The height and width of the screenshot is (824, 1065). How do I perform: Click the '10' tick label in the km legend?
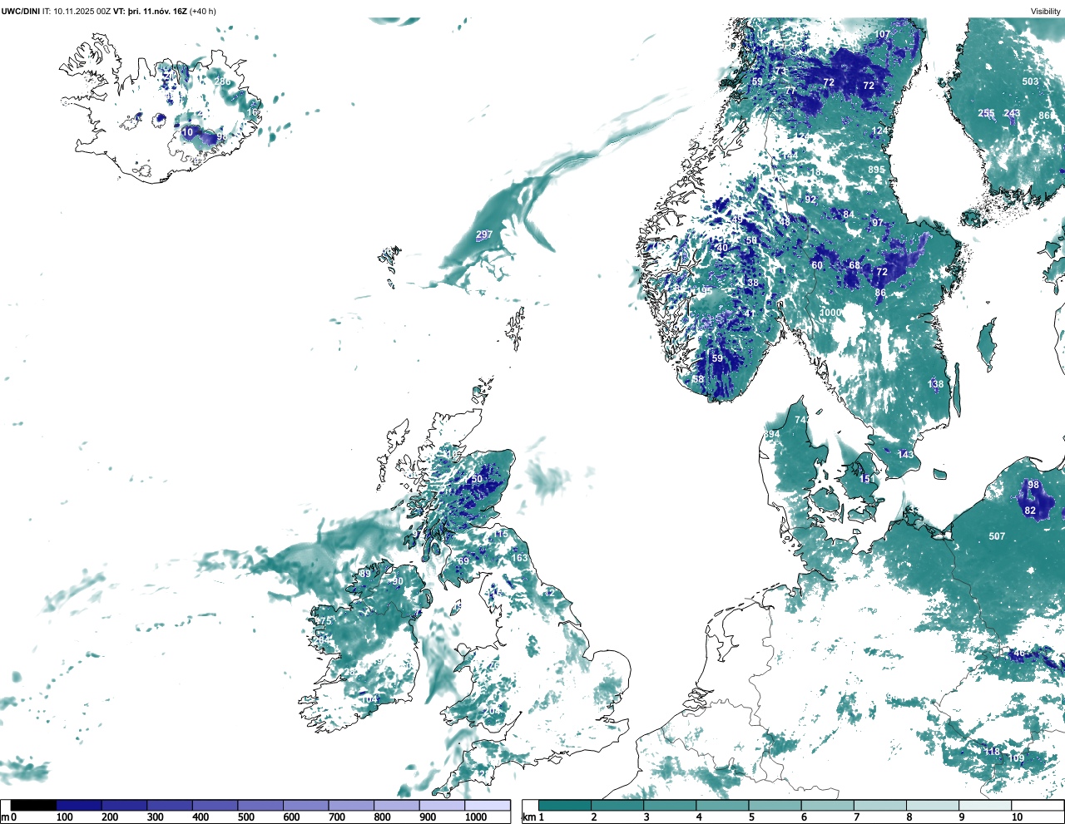(1017, 817)
